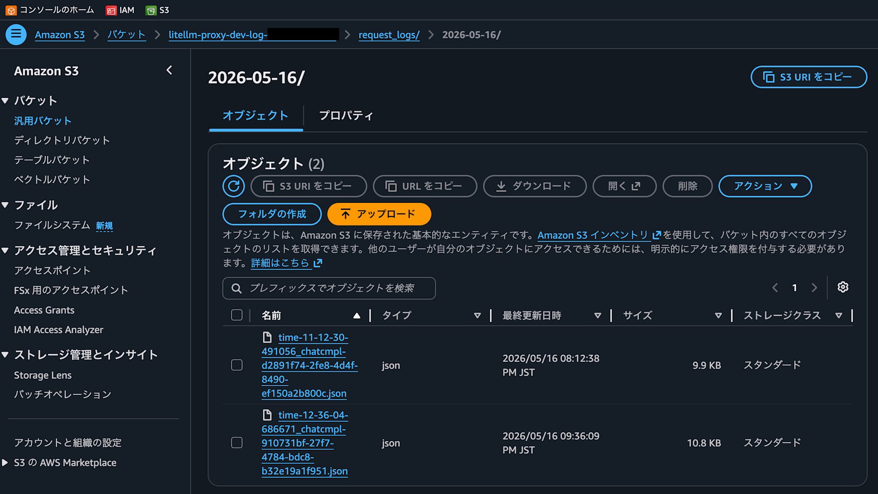This screenshot has height=494, width=878.
Task: Sort by タイプ column arrow
Action: pyautogui.click(x=477, y=315)
